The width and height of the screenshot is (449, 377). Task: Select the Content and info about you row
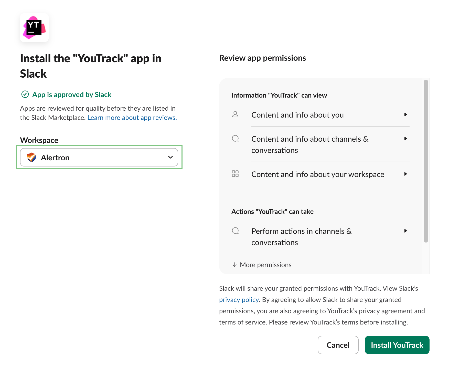coord(297,115)
